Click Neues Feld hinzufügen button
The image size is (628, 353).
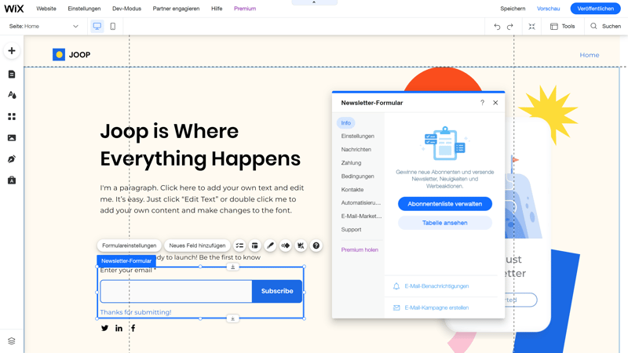click(197, 246)
